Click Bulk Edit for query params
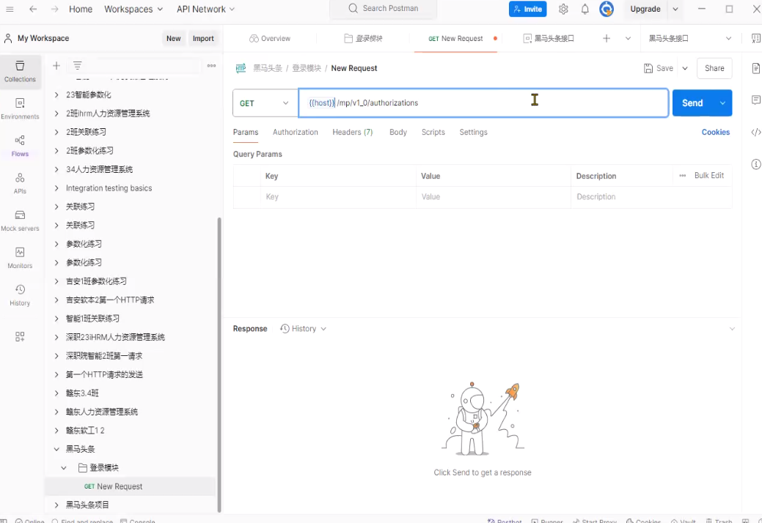This screenshot has width=762, height=523. [709, 176]
